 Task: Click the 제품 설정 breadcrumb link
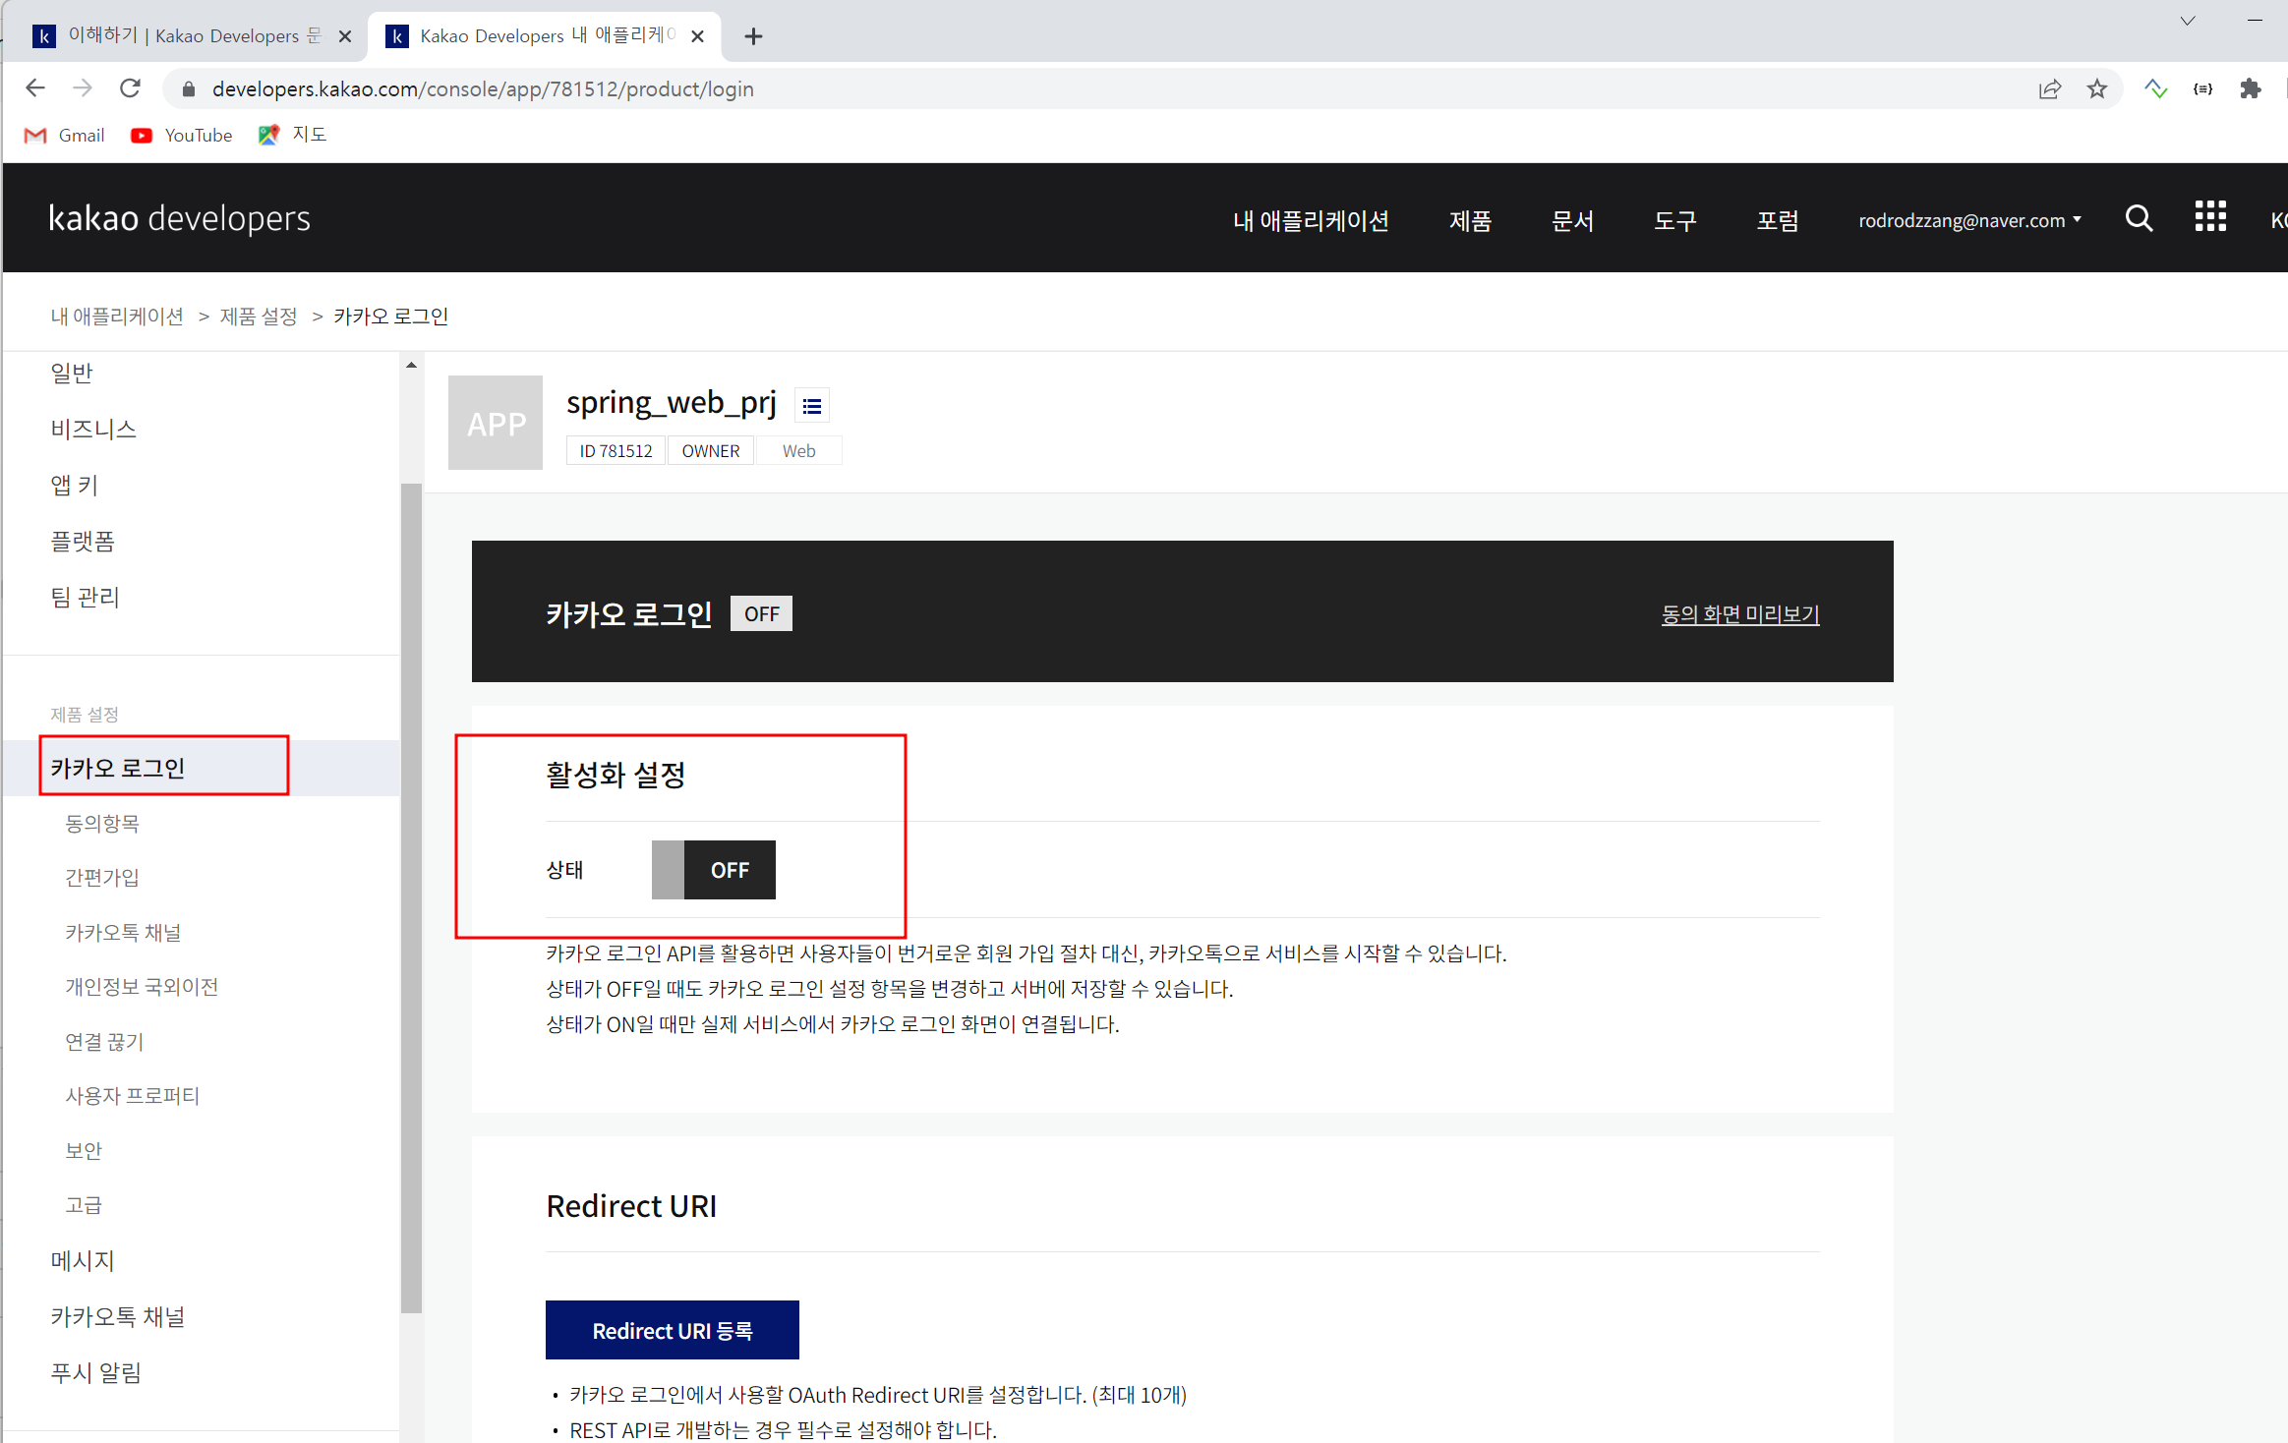(x=259, y=317)
